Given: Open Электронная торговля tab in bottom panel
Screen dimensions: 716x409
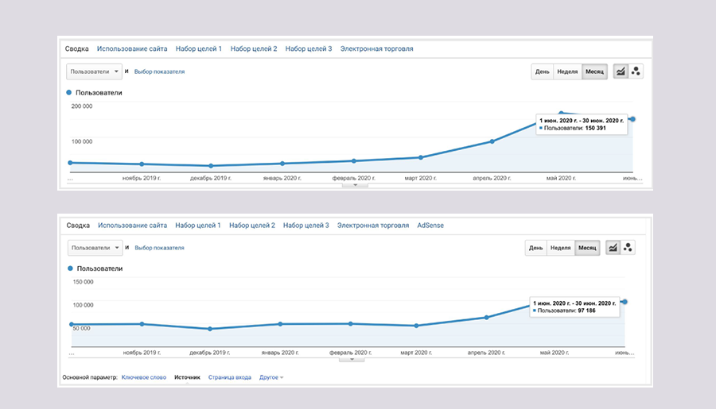Looking at the screenshot, I should click(373, 226).
